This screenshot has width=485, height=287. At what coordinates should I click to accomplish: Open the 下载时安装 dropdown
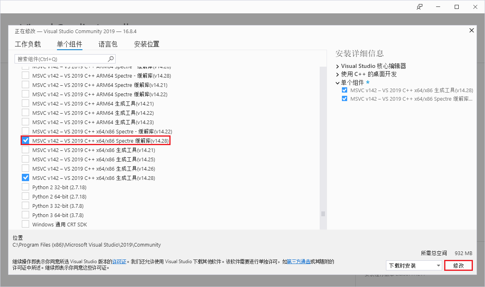click(x=414, y=266)
